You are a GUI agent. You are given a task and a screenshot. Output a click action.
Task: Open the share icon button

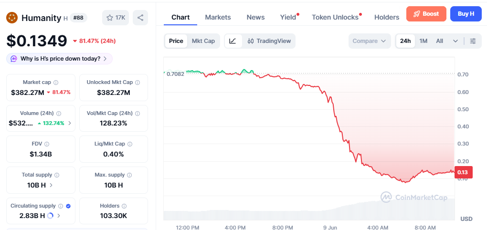140,18
